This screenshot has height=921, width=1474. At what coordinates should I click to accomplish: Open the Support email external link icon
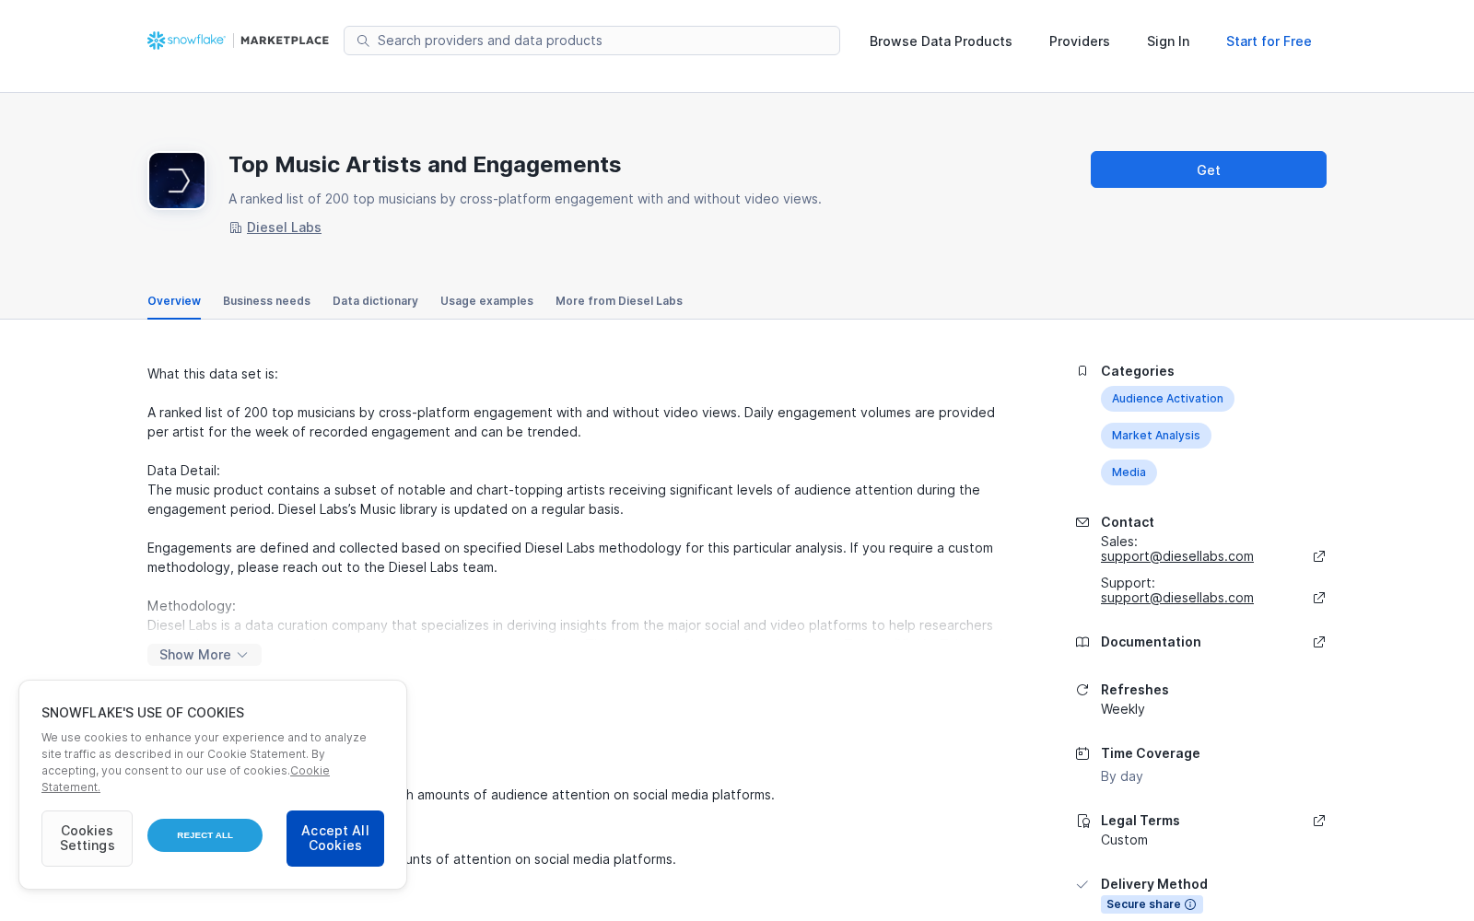pos(1319,598)
